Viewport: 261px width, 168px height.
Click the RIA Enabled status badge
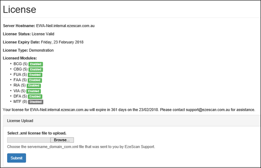coord(34,86)
